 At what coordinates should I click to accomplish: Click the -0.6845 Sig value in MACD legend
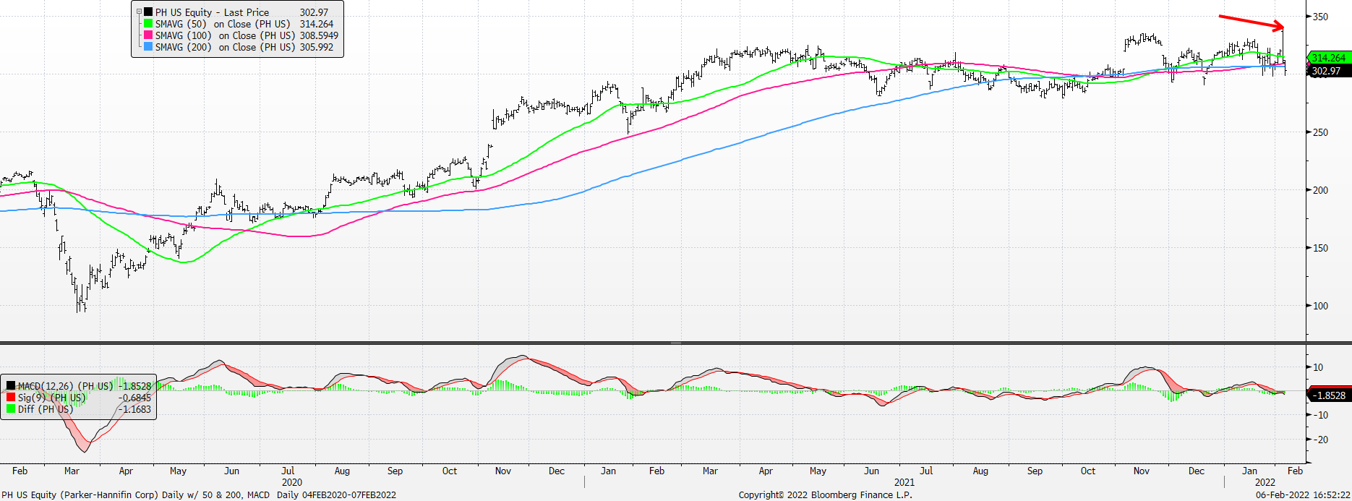coord(135,398)
